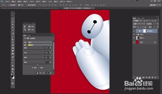The image size is (162, 94).
Task: Change screen mode icon in toolbox
Action: coord(13,83)
